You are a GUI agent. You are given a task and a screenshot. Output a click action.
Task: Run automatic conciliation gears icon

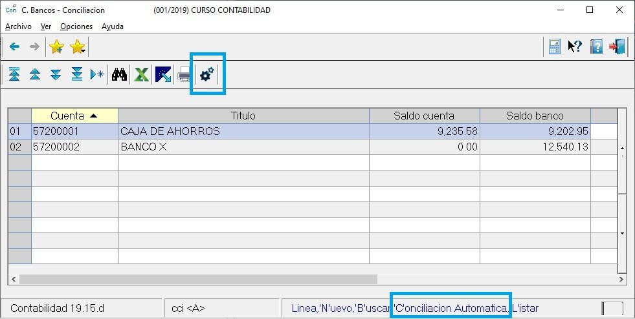[x=207, y=74]
